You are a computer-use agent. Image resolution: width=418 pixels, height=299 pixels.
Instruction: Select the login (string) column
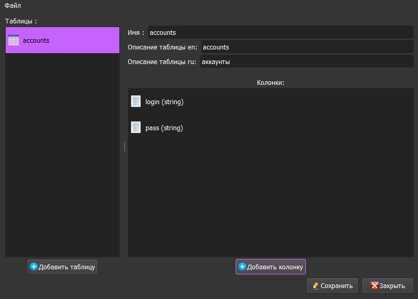point(164,102)
